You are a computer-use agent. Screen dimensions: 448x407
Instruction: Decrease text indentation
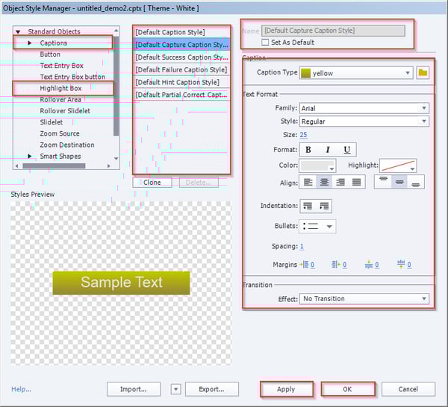pyautogui.click(x=308, y=206)
